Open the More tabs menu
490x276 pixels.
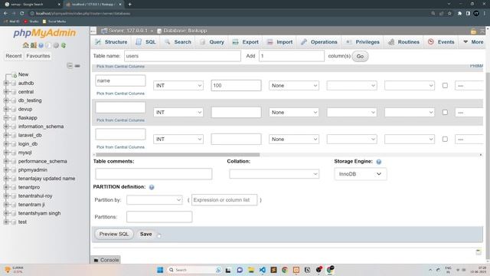click(473, 42)
